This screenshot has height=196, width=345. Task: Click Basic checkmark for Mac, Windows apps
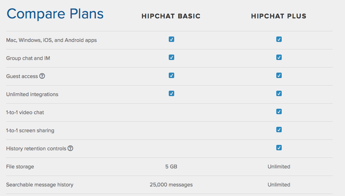[171, 39]
